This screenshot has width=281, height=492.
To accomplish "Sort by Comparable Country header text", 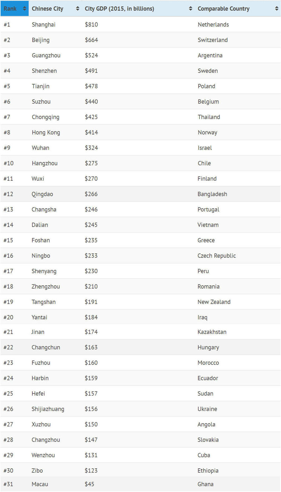I will pyautogui.click(x=224, y=9).
